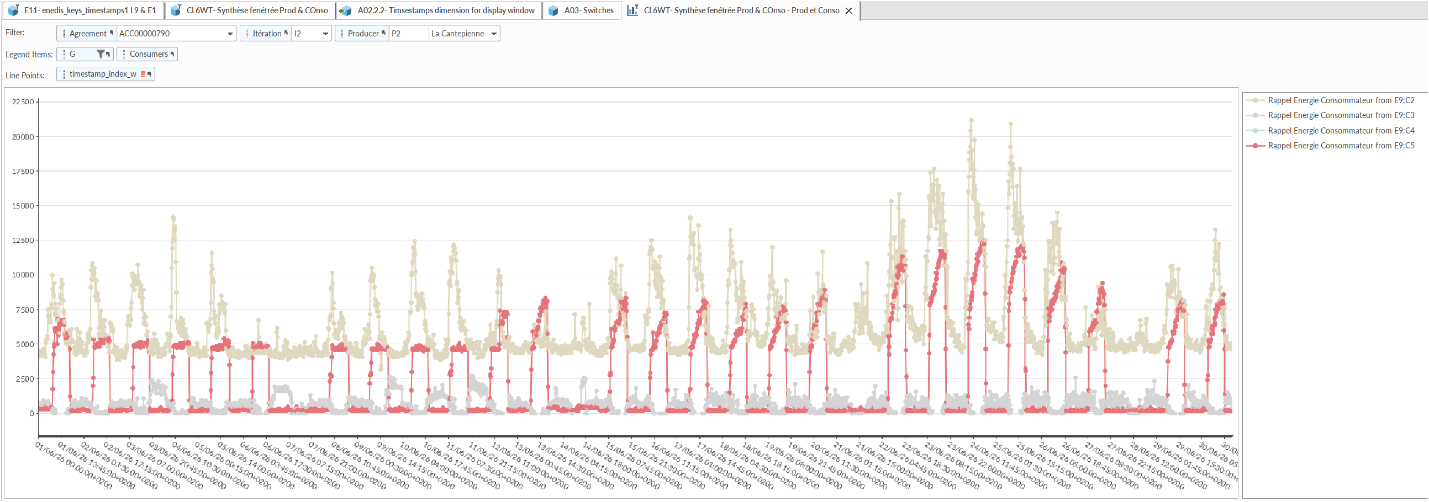
Task: Click legend text Rappel Energie Consommateur from E9:C4
Action: 1341,131
